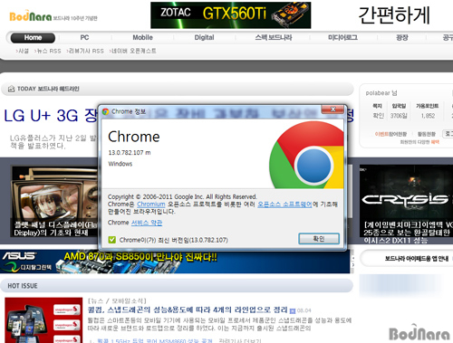Image resolution: width=453 pixels, height=343 pixels.
Task: Open the Snapdragon hot issue thumbnail
Action: point(43,320)
